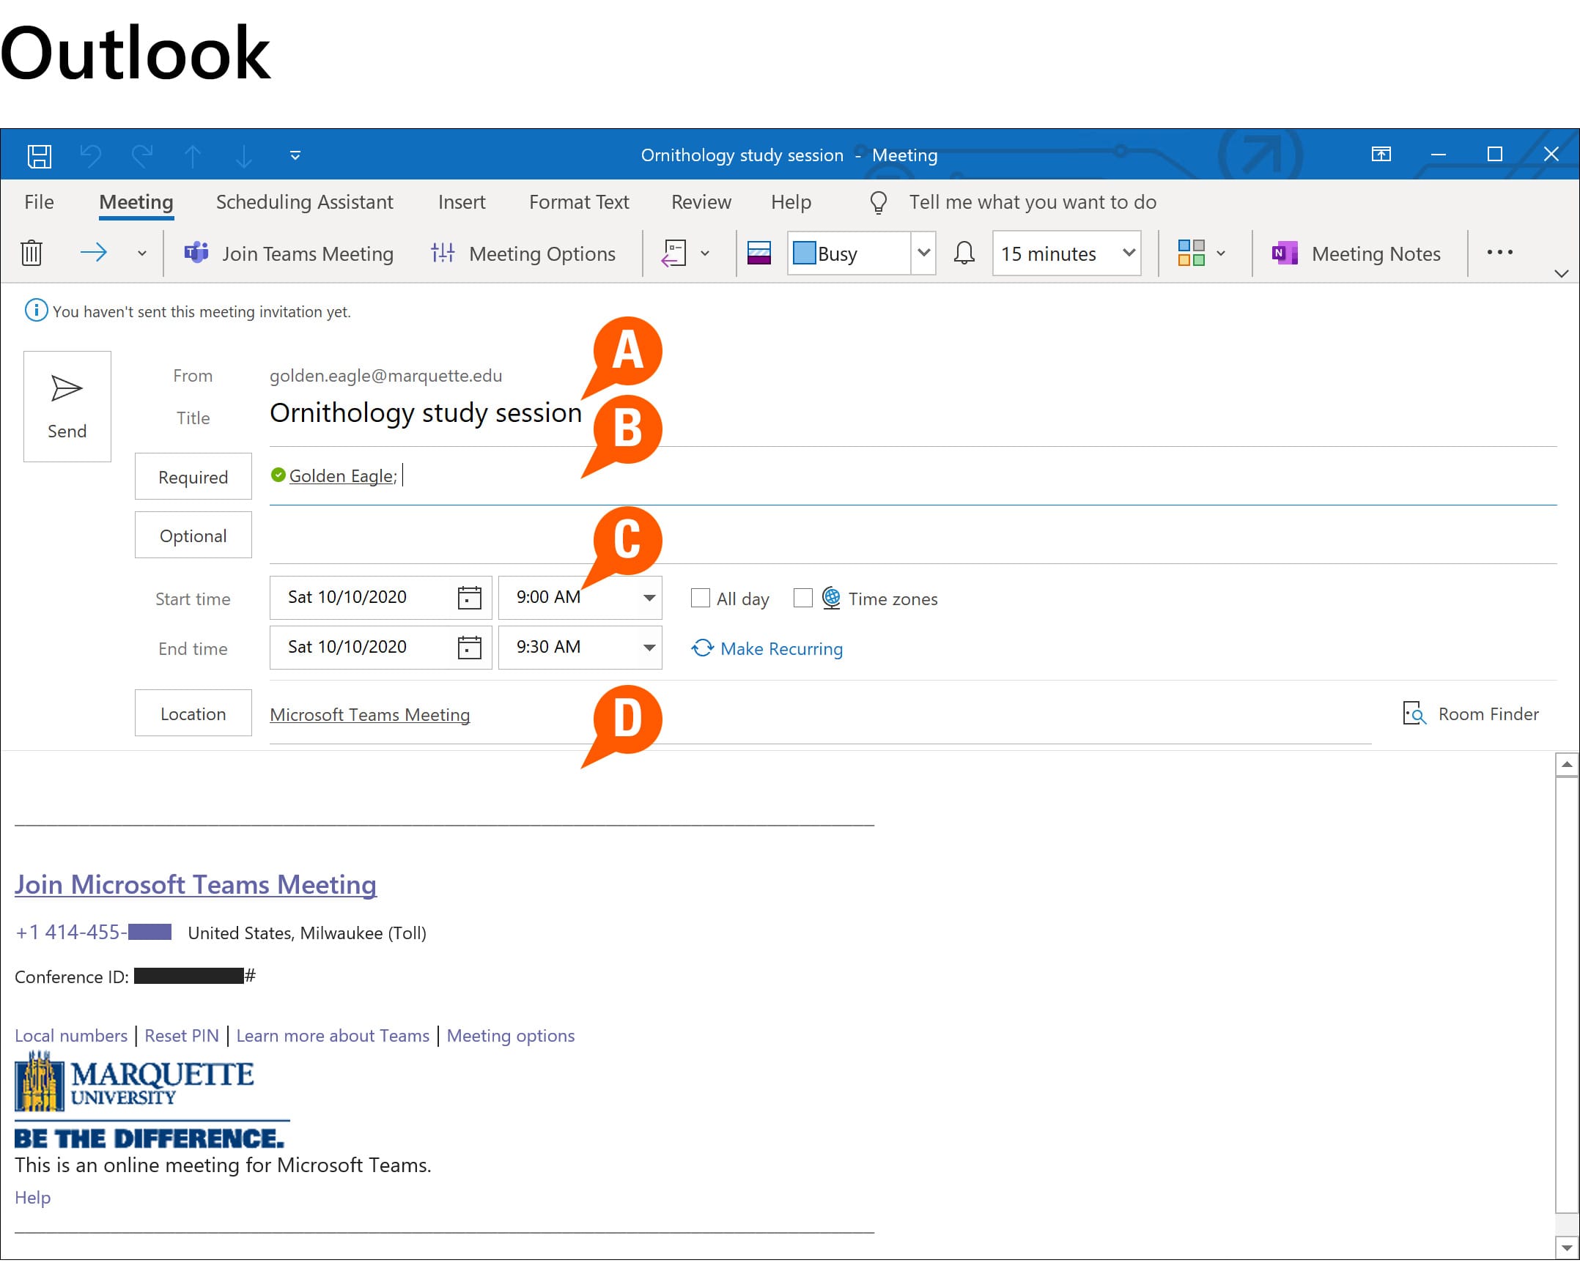Click the Busy blue color swatch
This screenshot has height=1282, width=1580.
[x=804, y=253]
